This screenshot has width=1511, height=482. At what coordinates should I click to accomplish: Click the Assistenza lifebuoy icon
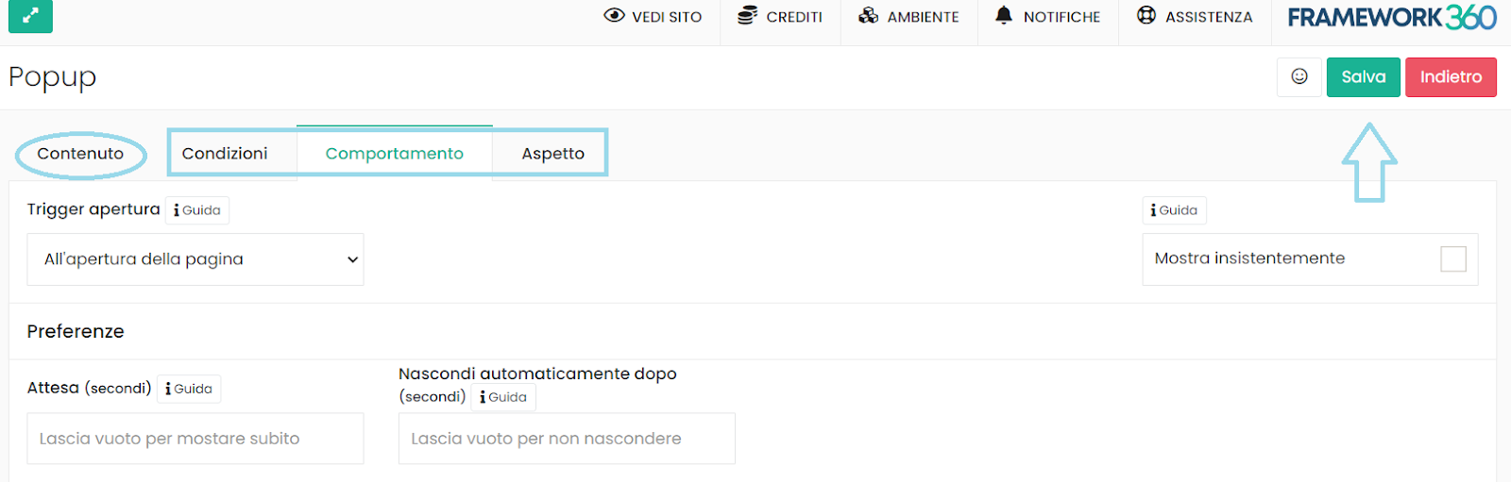(1146, 15)
